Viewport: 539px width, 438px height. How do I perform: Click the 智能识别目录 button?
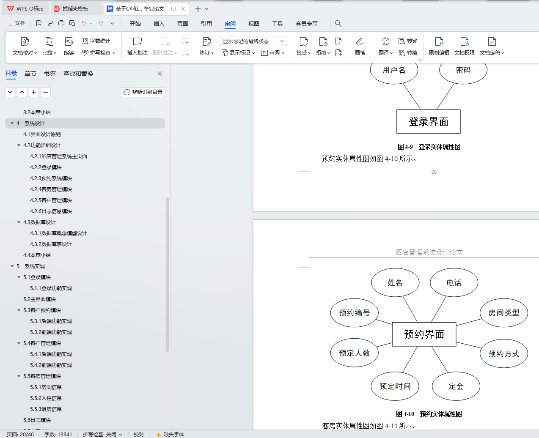pos(143,92)
